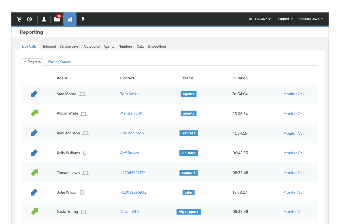Click laptop device icon next to Alex Johnson
The width and height of the screenshot is (340, 224).
pos(86,133)
